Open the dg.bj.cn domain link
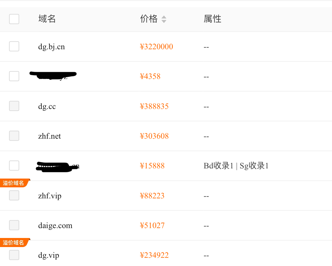332x266 pixels. coord(51,47)
